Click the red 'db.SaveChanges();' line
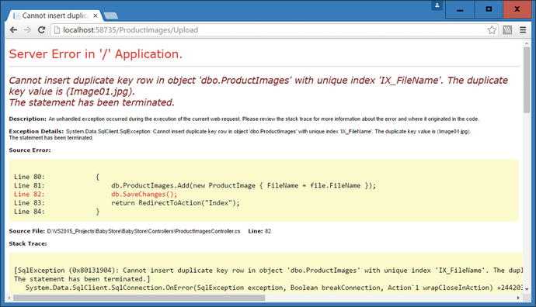Image resolution: width=536 pixels, height=307 pixels. click(x=144, y=194)
